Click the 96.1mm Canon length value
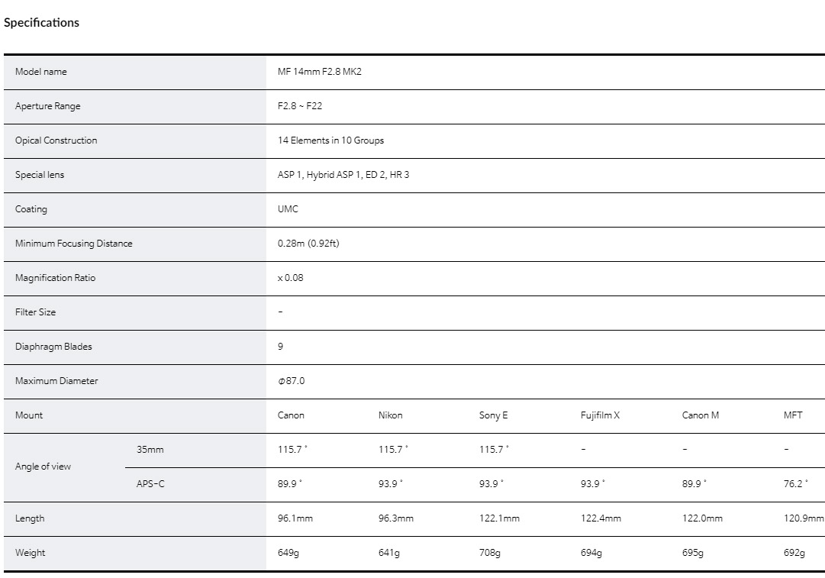Viewport: 825px width, 578px height. point(295,518)
